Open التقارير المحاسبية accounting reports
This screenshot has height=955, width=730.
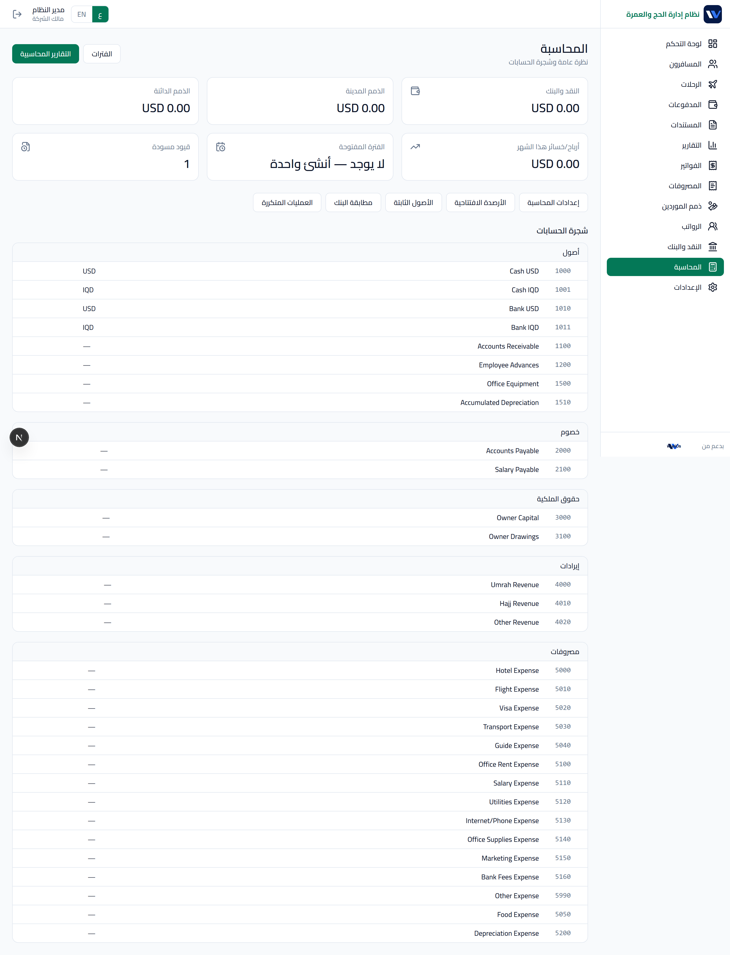pyautogui.click(x=46, y=54)
